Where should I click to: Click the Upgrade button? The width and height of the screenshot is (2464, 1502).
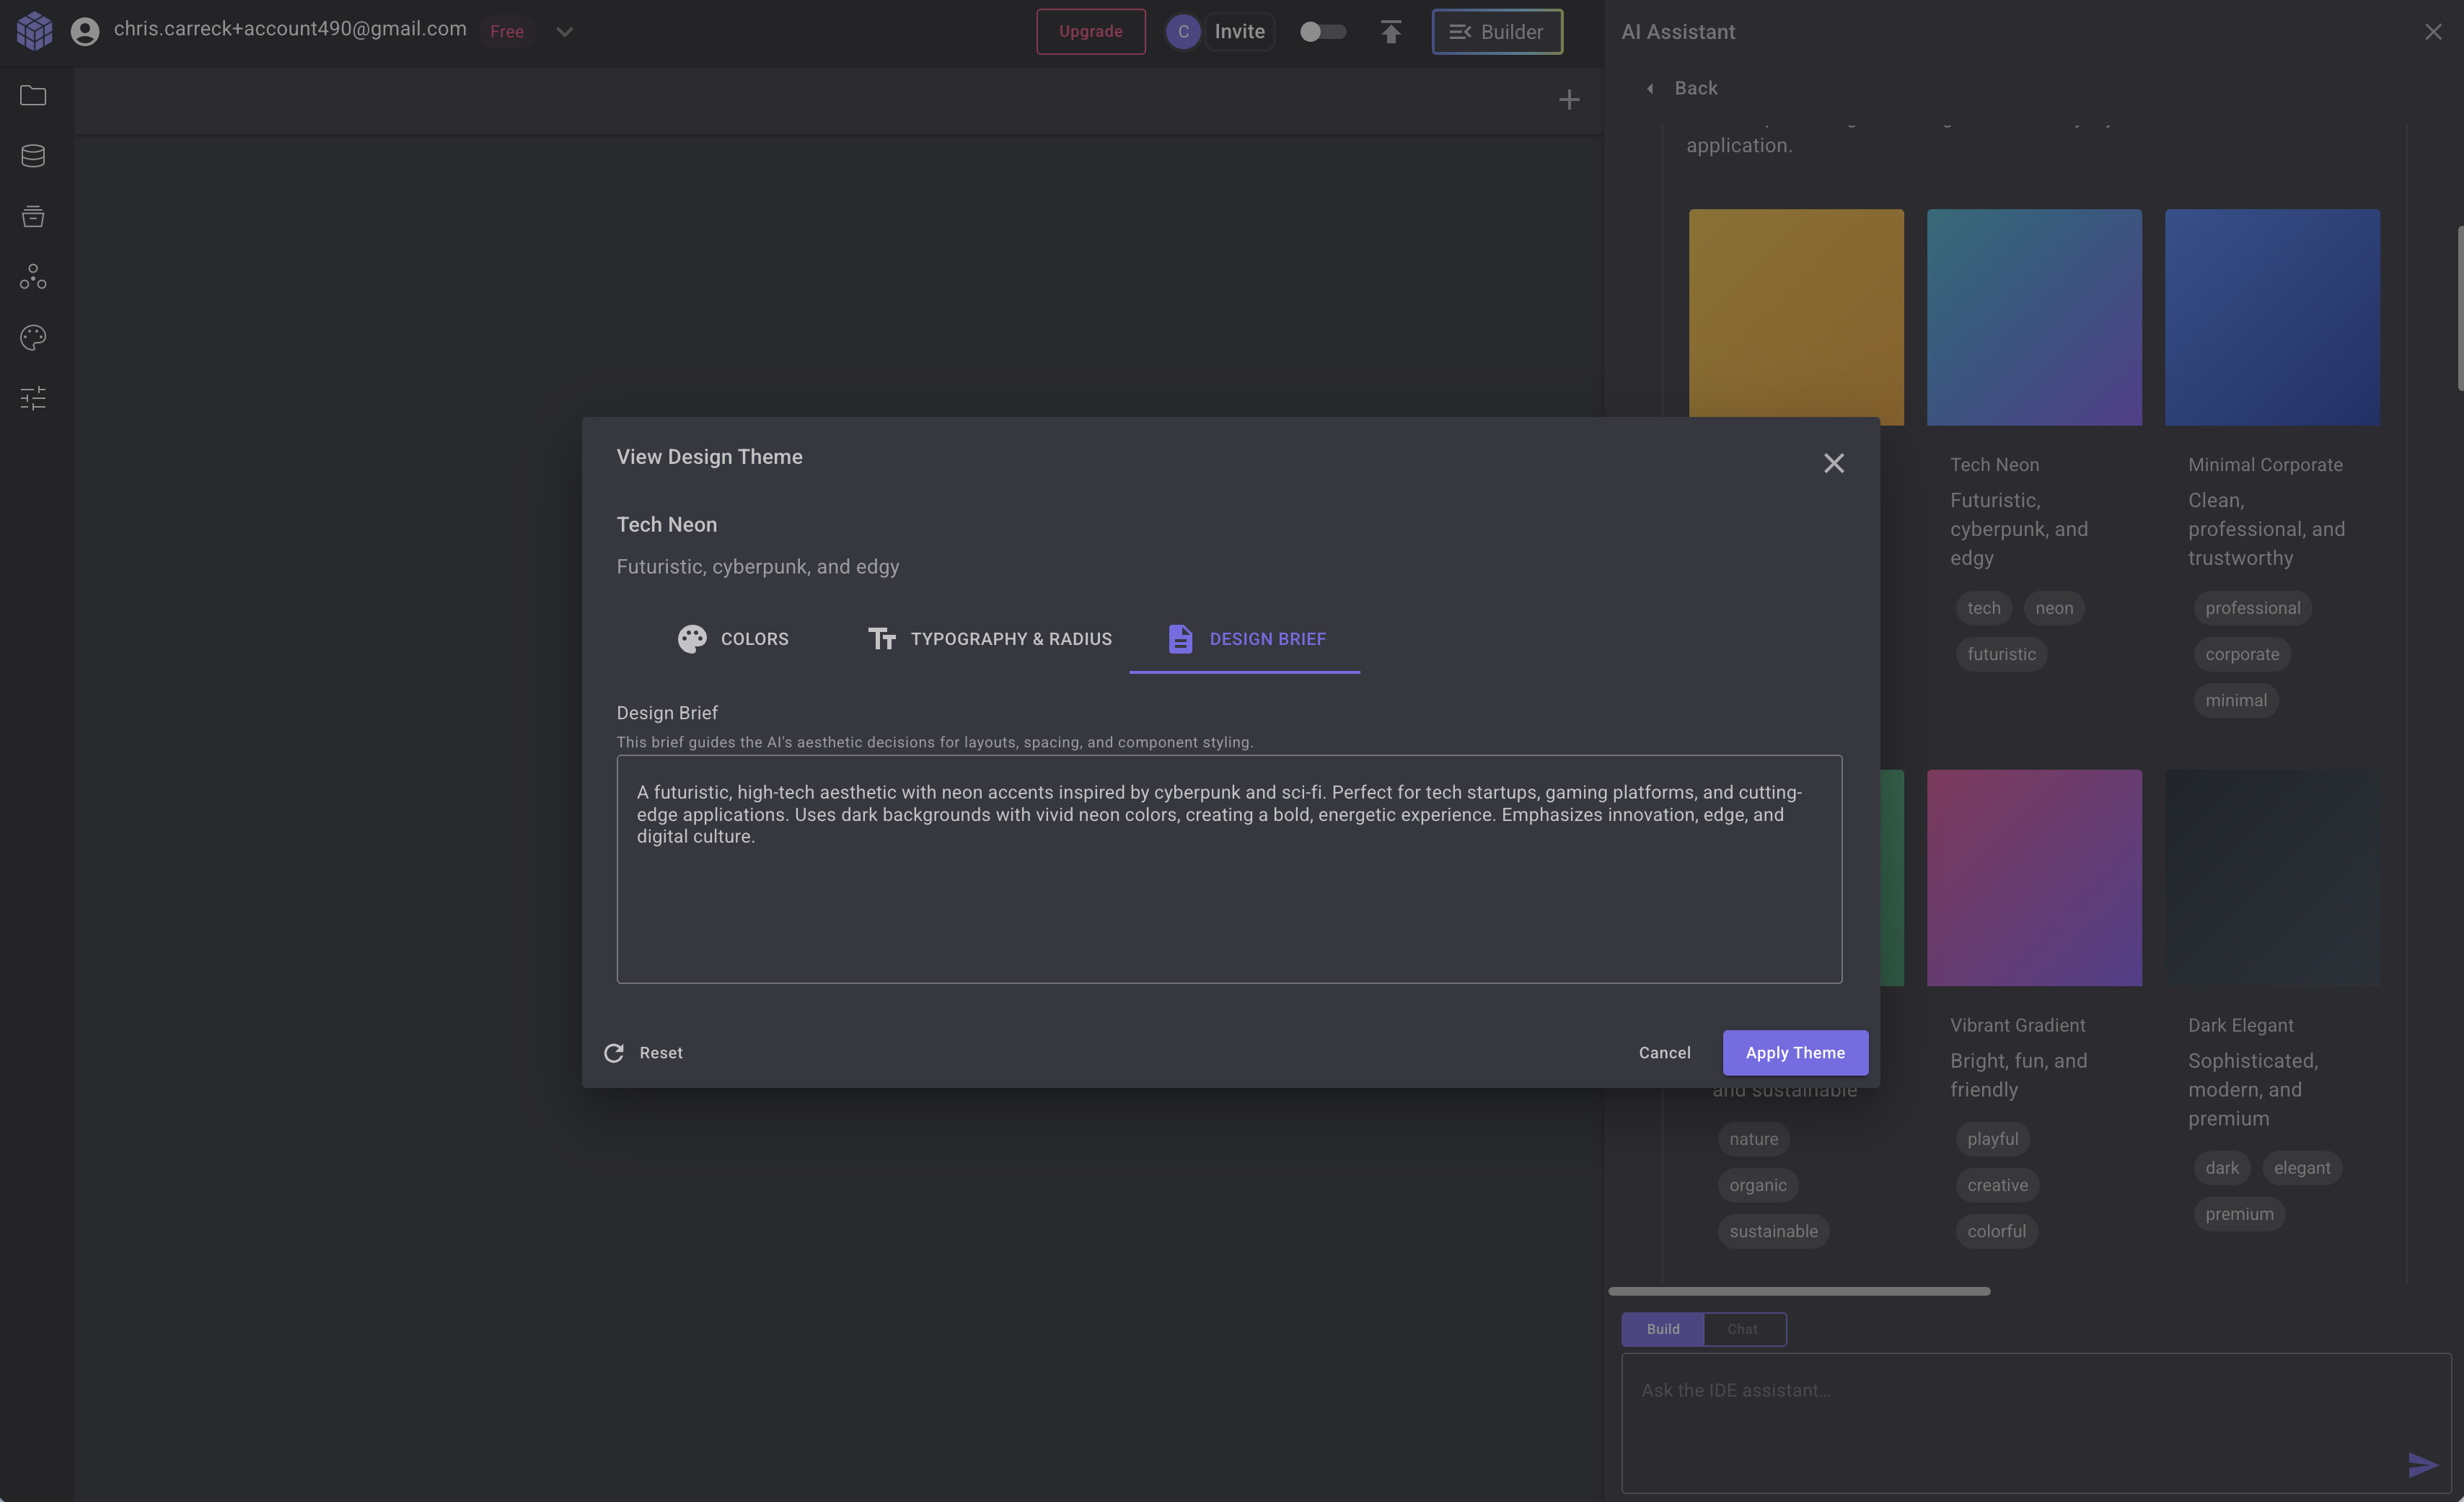[x=1090, y=31]
